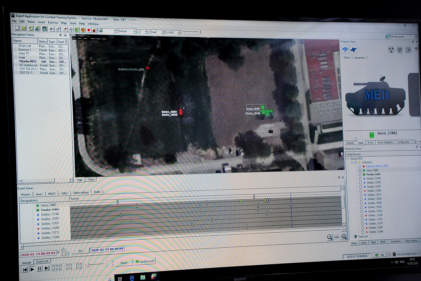
Task: Switch to the Observations tab in Event Views
Action: coord(81,192)
